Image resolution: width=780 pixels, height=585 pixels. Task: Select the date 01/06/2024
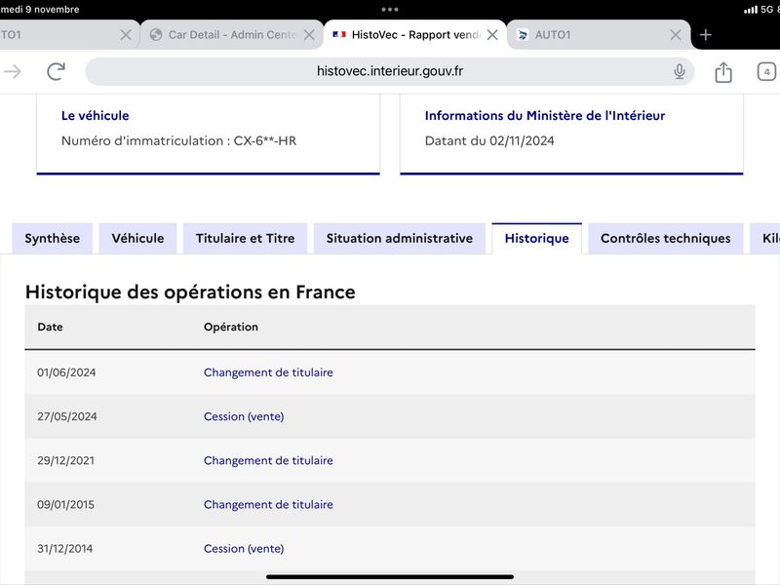click(x=66, y=372)
